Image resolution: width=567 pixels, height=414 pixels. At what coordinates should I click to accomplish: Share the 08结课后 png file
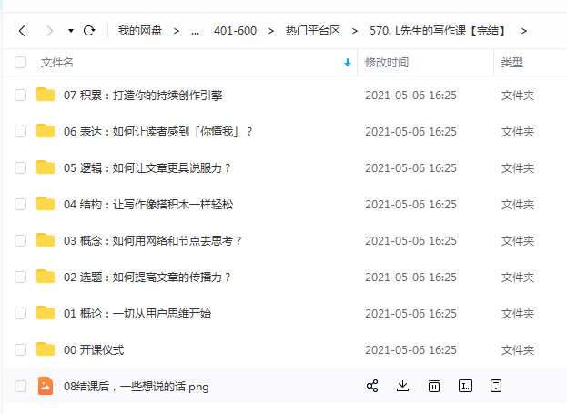[x=372, y=386]
